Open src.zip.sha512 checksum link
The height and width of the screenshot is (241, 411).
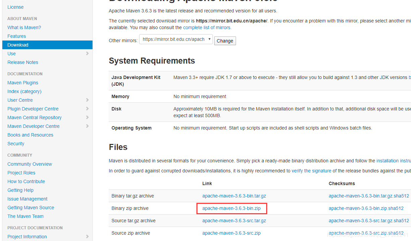pos(366,233)
